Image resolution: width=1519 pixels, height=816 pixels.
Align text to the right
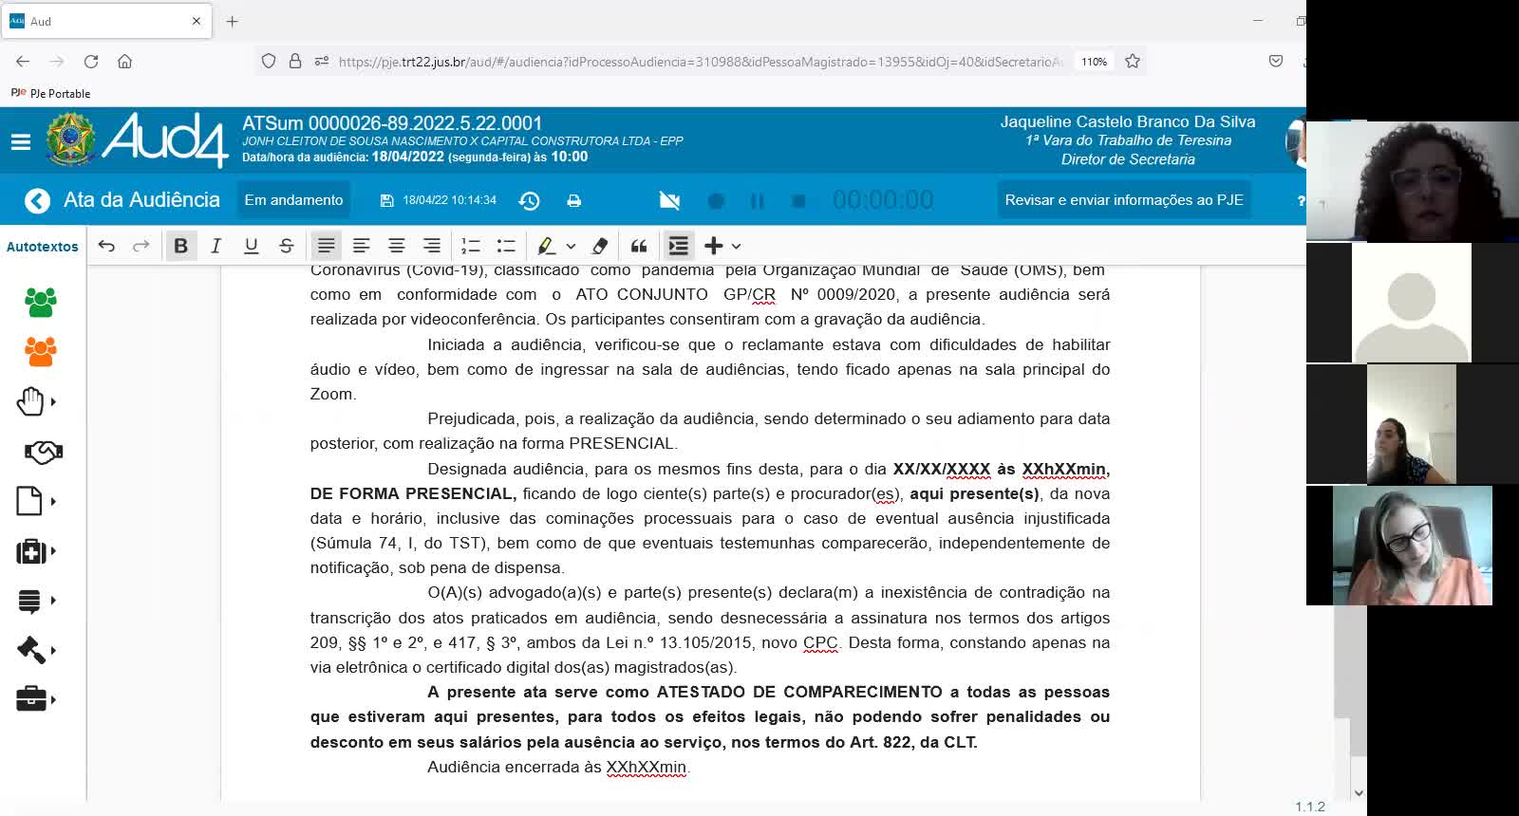pyautogui.click(x=431, y=246)
